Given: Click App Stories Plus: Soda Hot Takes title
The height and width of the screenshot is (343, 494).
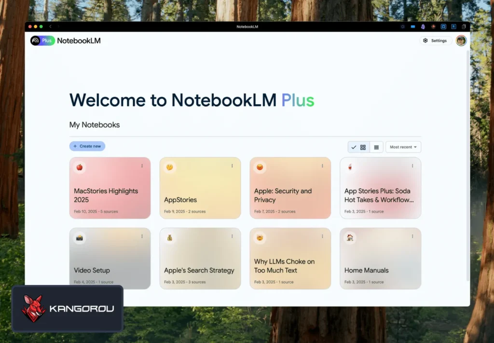Looking at the screenshot, I should [x=379, y=195].
